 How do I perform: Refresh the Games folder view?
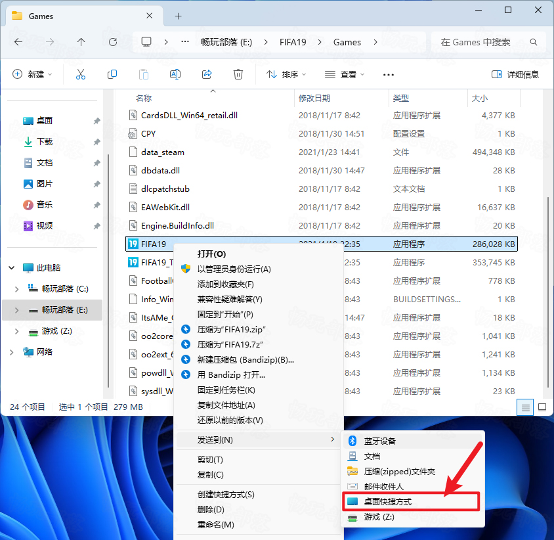(113, 42)
